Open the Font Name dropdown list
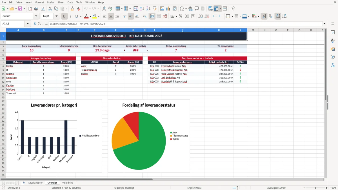 (x=36, y=16)
